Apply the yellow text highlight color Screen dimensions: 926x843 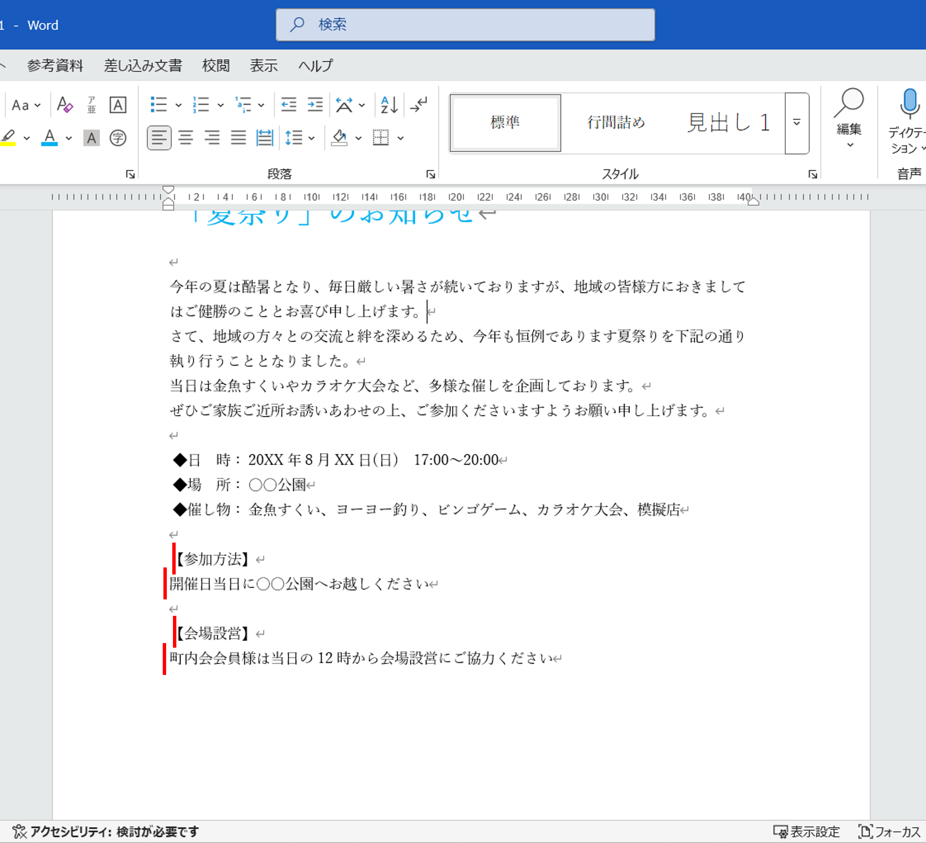click(x=8, y=138)
